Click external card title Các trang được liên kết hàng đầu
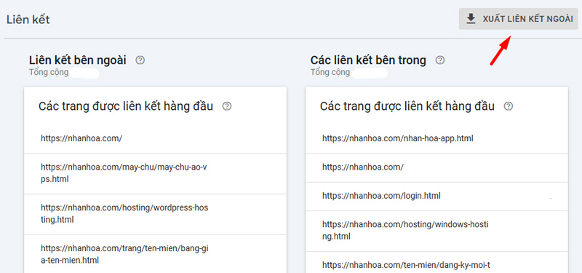 point(126,106)
